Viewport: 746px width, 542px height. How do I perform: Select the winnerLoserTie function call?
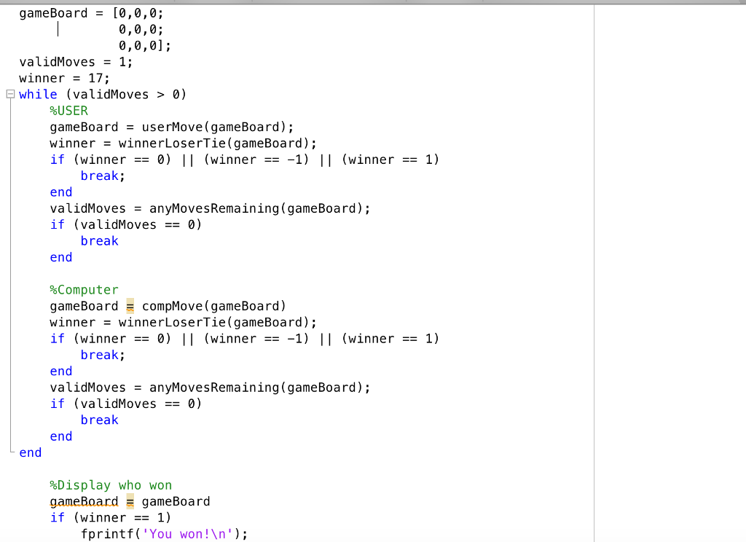171,143
